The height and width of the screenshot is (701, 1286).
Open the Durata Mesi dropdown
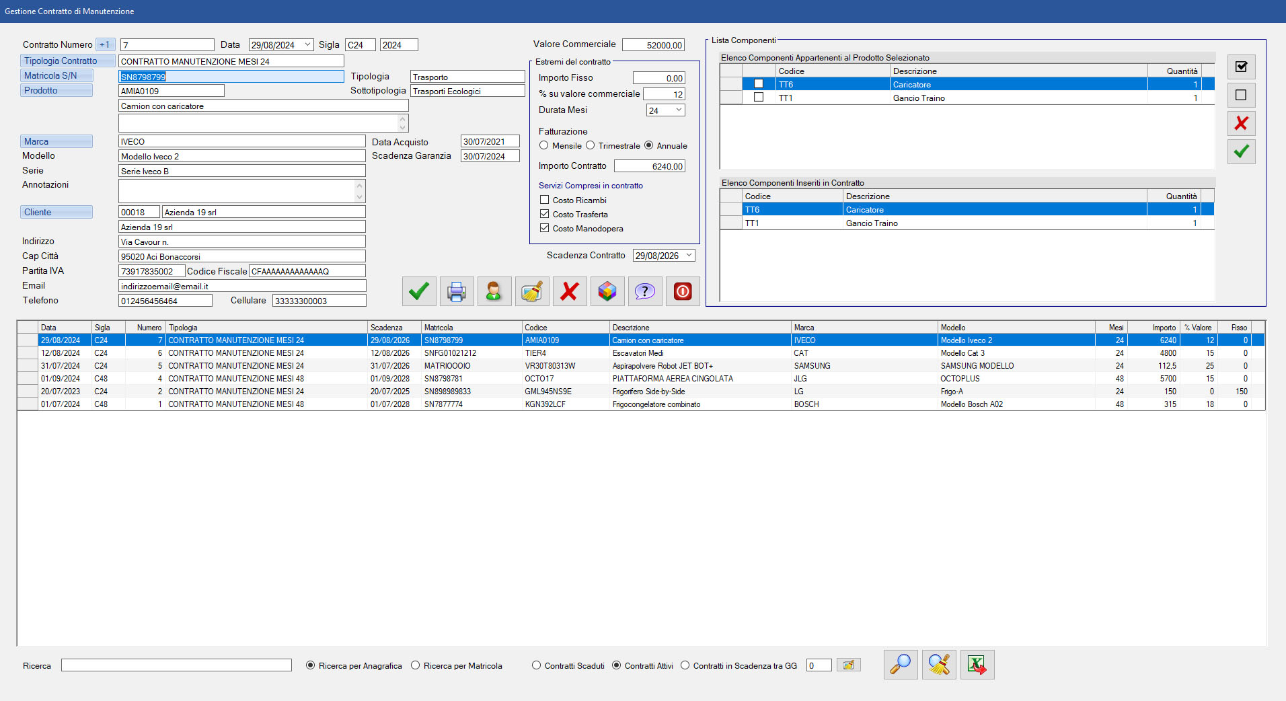(x=679, y=110)
